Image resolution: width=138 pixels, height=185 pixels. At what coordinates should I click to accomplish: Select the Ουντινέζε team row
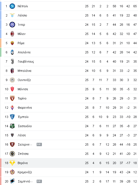coord(71,80)
